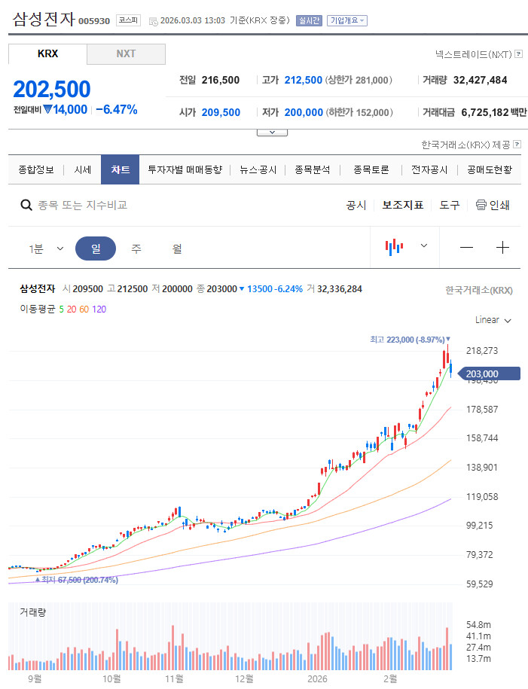Click the 5-day moving average label
Viewport: 528px width, 689px height.
pos(62,309)
